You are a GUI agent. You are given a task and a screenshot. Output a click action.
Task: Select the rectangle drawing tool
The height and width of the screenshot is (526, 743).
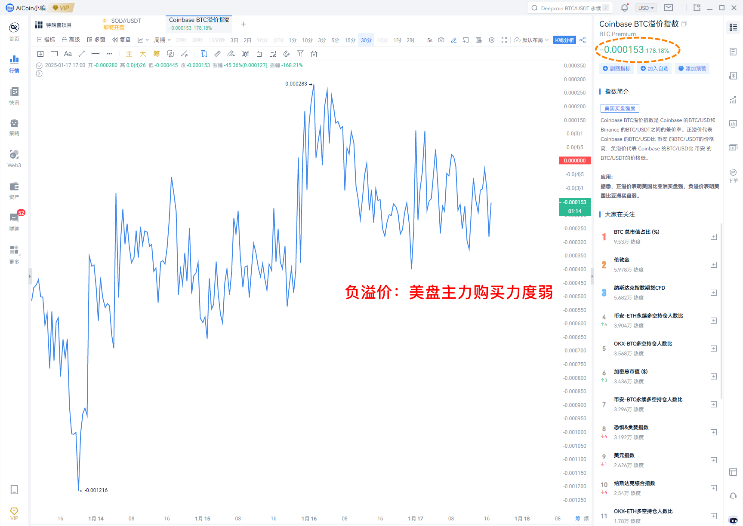pos(54,54)
